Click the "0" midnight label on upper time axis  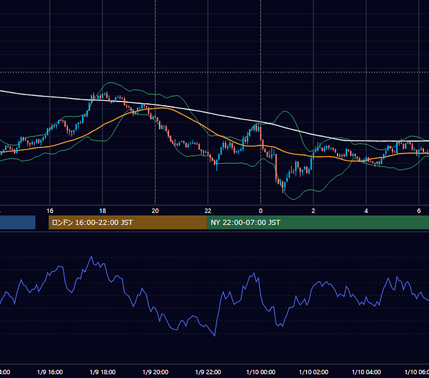(261, 211)
